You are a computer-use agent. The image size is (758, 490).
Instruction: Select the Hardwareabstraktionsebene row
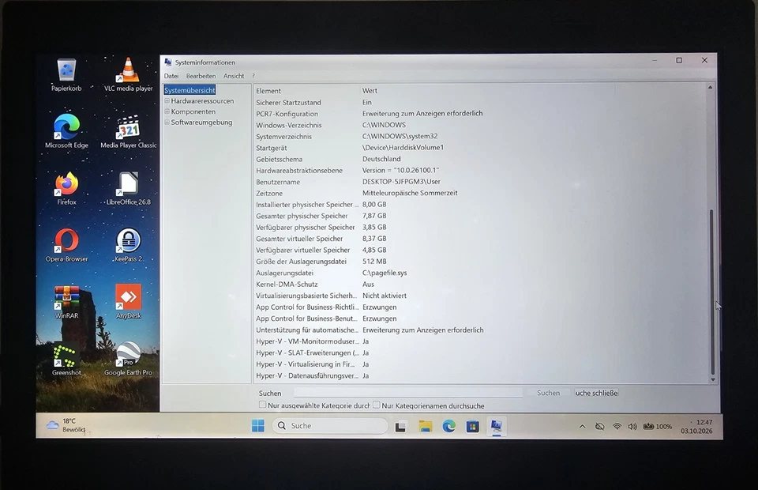coord(479,170)
